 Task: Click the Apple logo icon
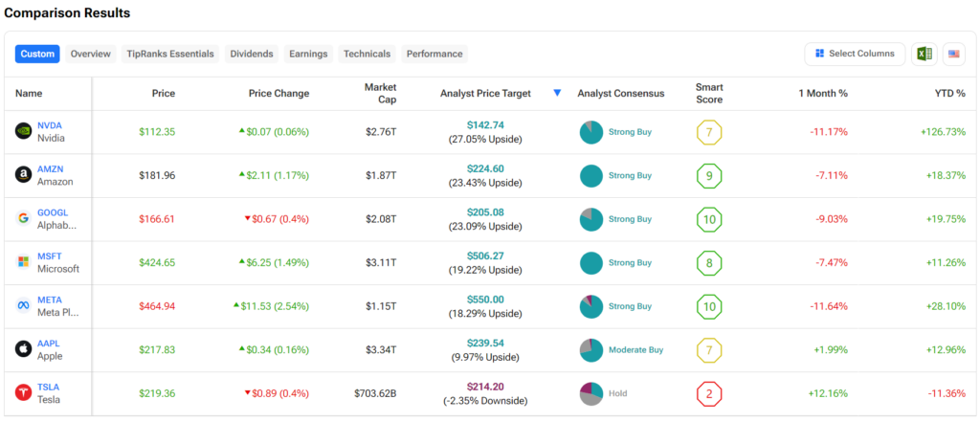click(24, 349)
